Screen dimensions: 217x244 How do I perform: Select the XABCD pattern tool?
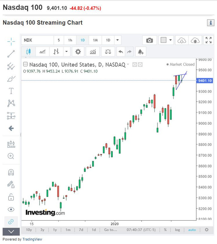click(x=11, y=103)
